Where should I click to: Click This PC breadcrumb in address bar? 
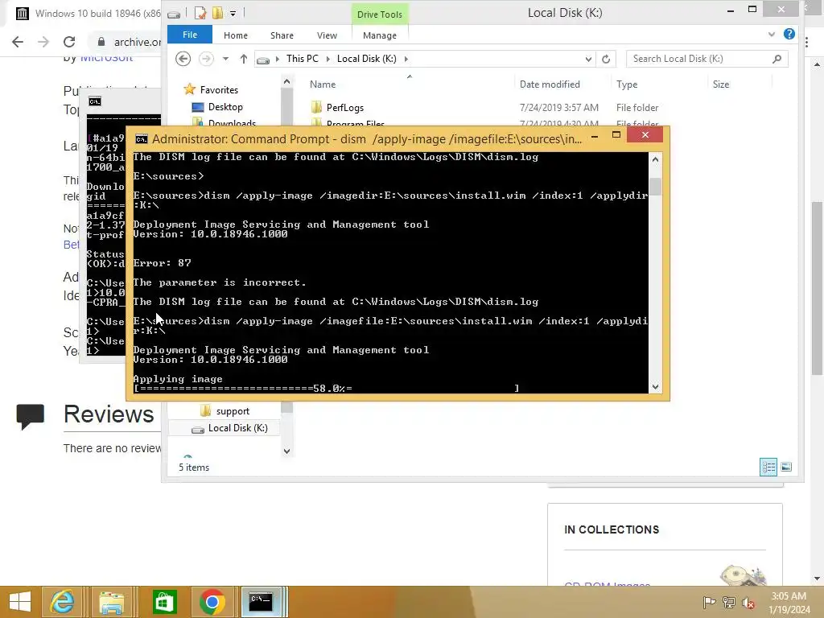(303, 58)
